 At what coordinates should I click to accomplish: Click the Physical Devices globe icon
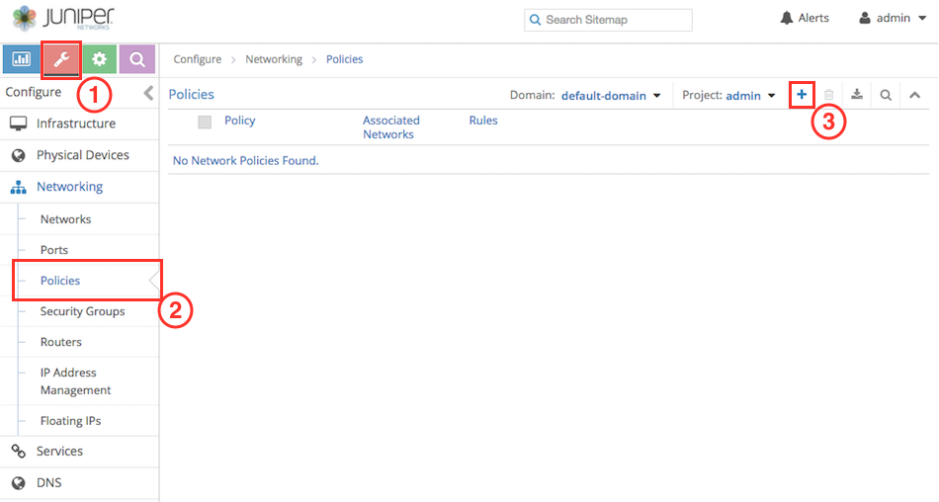tap(19, 156)
